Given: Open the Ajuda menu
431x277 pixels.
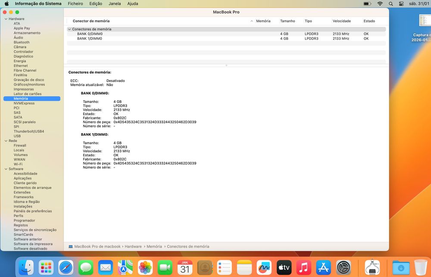Looking at the screenshot, I should click(132, 3).
